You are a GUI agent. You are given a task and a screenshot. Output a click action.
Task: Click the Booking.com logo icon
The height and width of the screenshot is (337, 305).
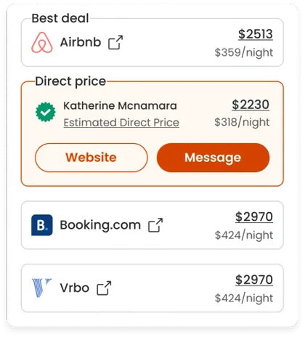[x=42, y=225]
